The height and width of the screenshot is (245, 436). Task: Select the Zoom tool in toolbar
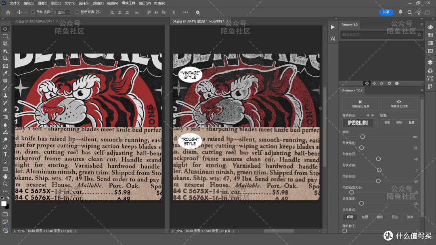(5, 184)
